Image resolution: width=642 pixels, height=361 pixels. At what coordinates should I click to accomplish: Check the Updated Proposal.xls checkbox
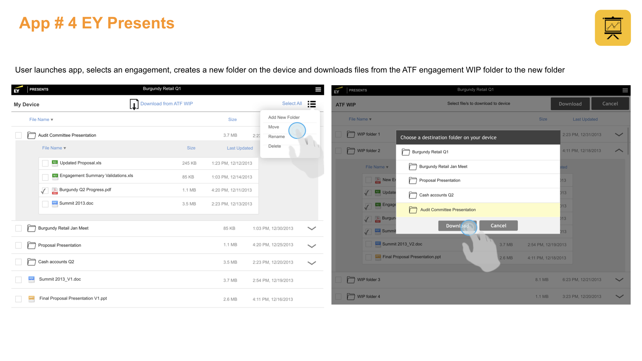[45, 163]
